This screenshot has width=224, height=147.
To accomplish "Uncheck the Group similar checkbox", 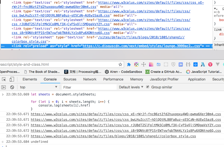I will point(147,87).
